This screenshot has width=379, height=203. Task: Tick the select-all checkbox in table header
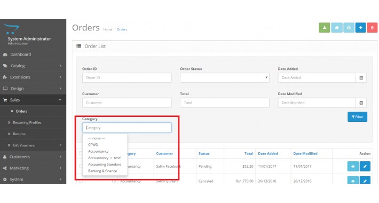coord(81,153)
